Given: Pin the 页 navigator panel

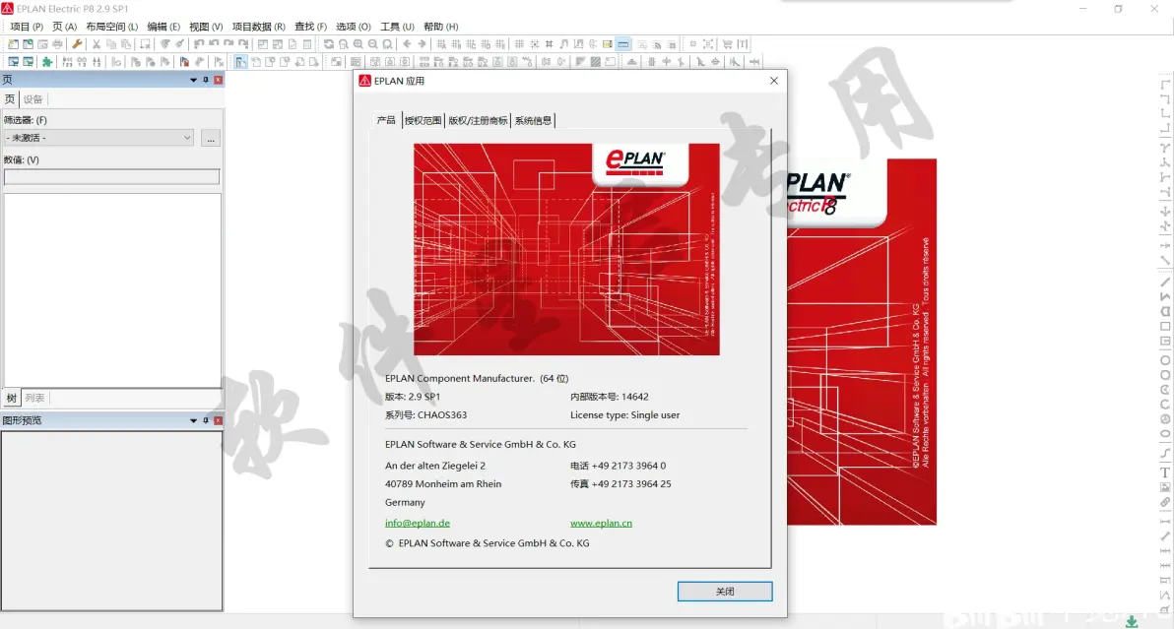Looking at the screenshot, I should click(x=206, y=80).
